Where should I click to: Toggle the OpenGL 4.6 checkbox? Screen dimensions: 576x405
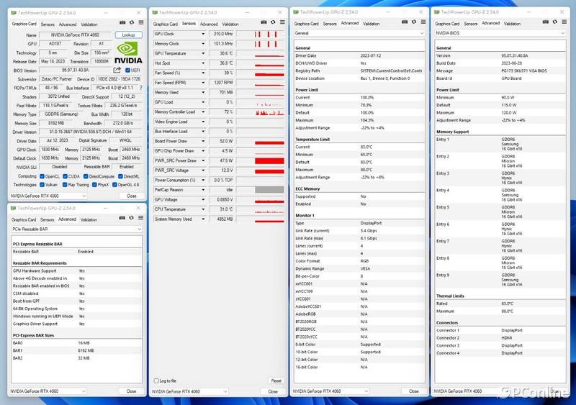pos(114,185)
